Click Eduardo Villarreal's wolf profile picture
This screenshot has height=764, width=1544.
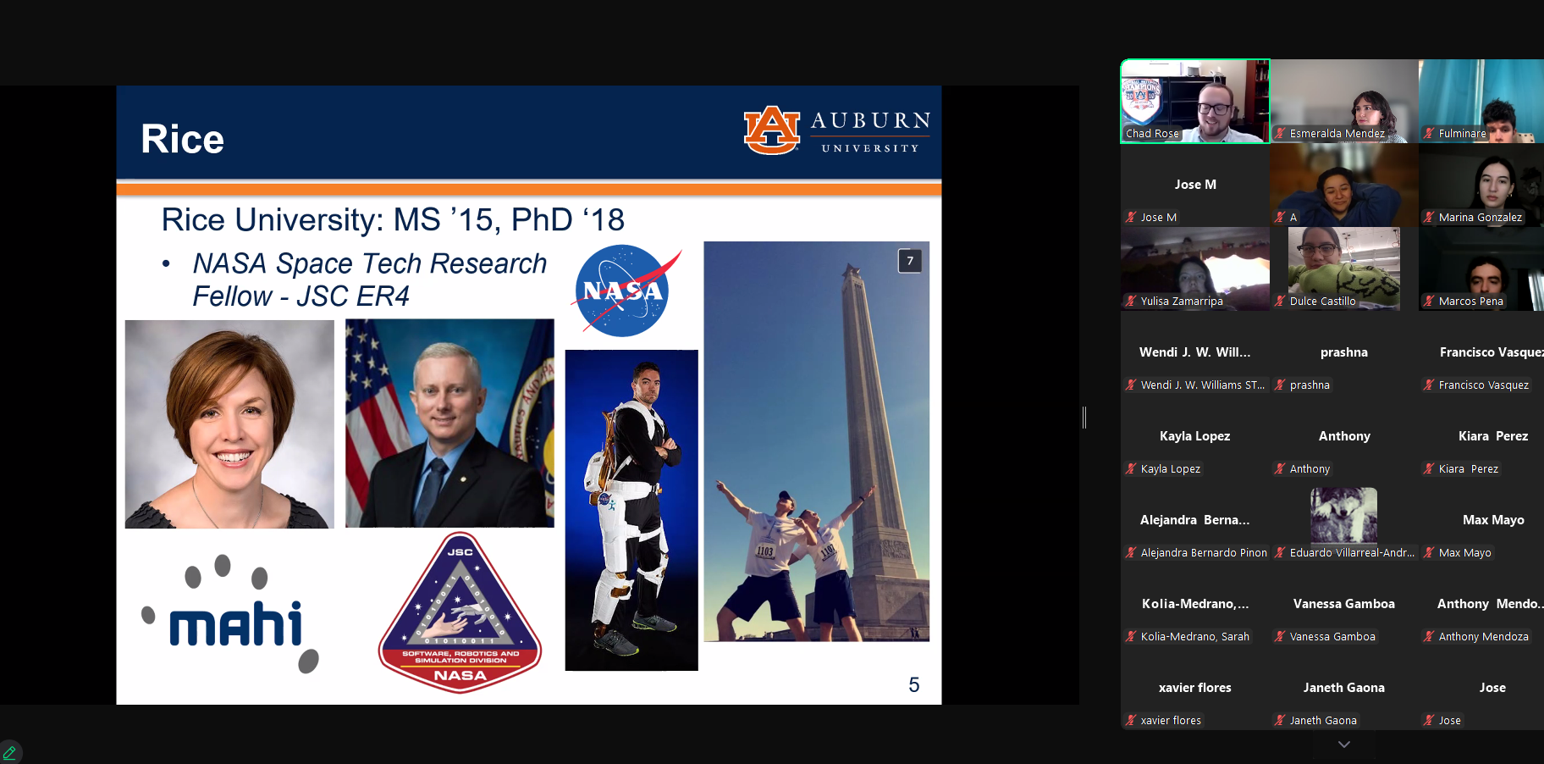pos(1343,515)
